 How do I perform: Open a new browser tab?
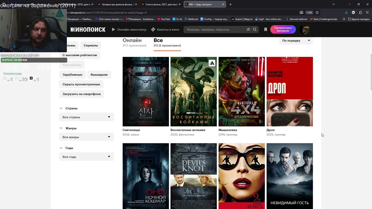[230, 4]
